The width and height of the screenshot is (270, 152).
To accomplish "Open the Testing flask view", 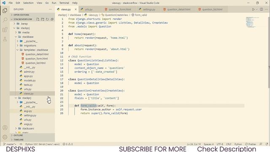I will (5, 39).
